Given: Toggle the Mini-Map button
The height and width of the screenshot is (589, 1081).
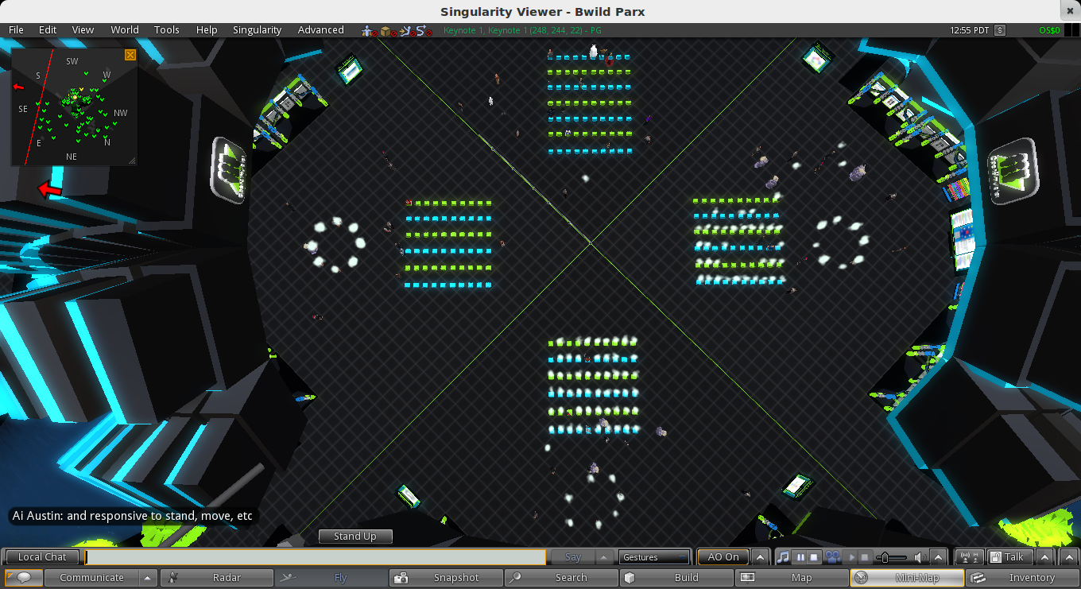Looking at the screenshot, I should click(907, 578).
